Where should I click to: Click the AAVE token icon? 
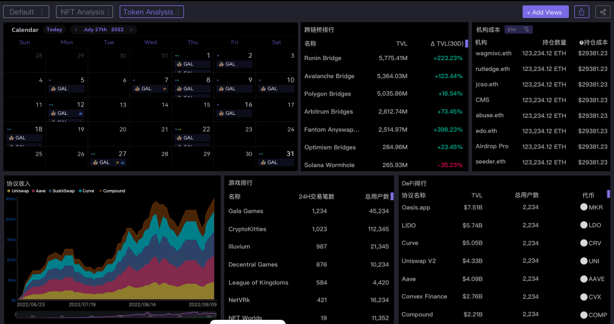(583, 279)
